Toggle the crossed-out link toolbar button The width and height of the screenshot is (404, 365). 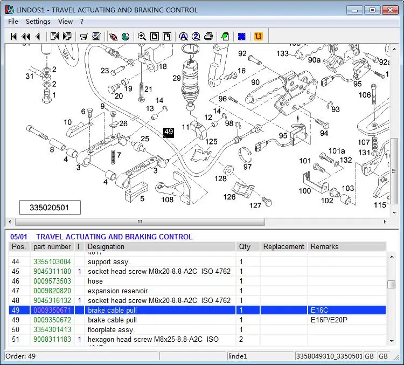[x=113, y=36]
